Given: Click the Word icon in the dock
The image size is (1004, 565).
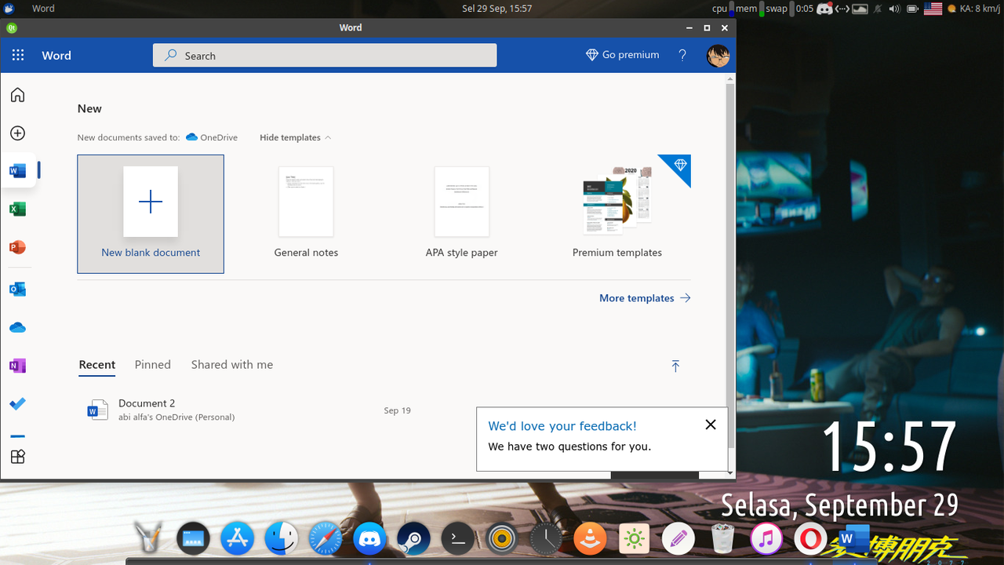Looking at the screenshot, I should click(853, 539).
